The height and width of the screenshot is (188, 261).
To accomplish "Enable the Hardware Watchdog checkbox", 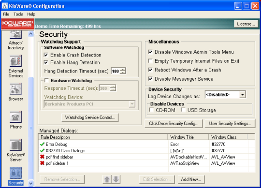I will pos(47,81).
